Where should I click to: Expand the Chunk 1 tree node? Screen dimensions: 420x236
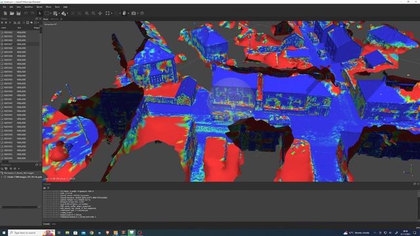tap(2, 177)
